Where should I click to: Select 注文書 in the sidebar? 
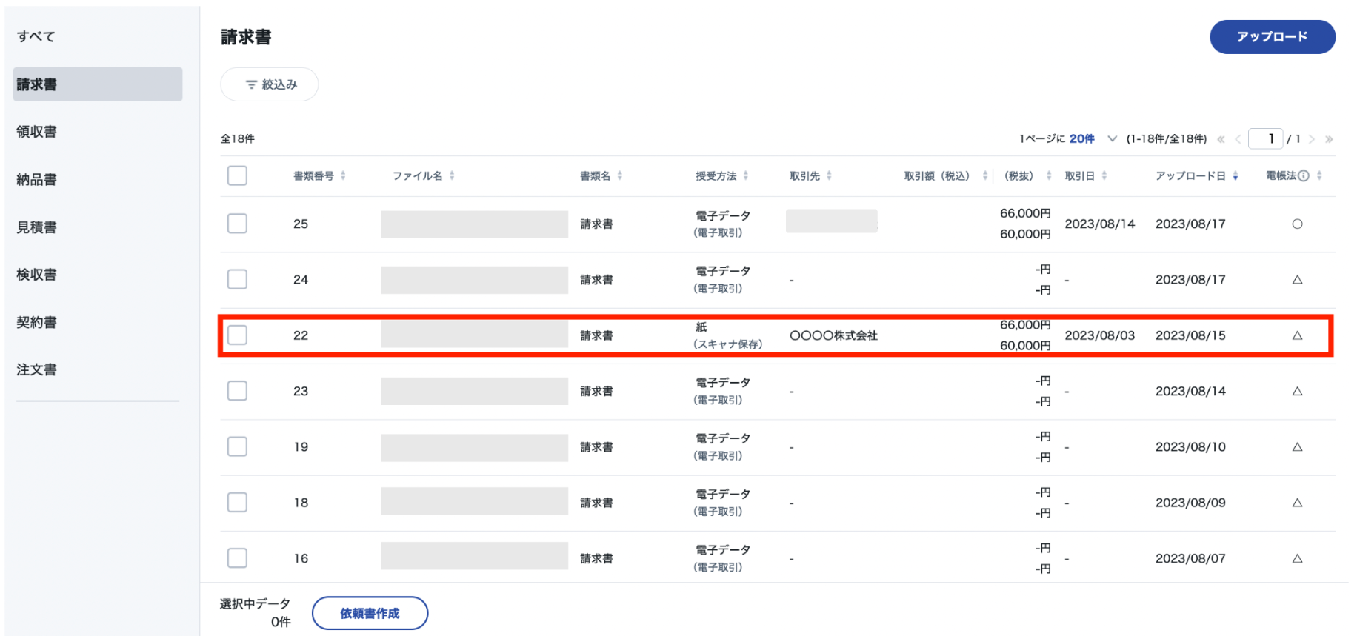(x=36, y=369)
